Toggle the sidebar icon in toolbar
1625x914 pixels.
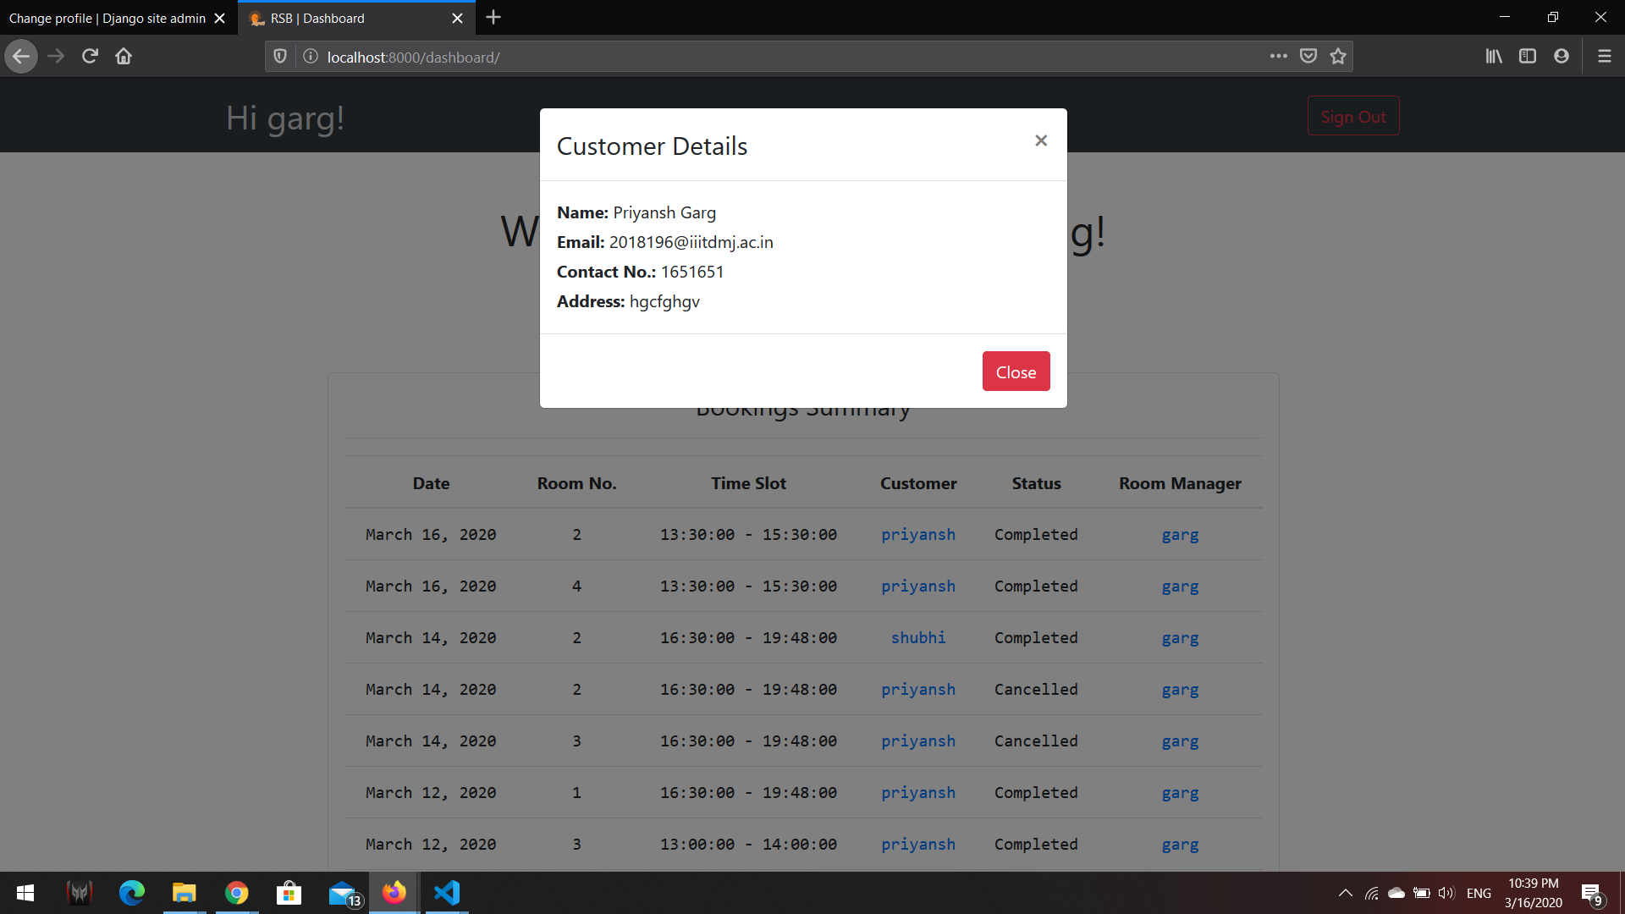1528,56
